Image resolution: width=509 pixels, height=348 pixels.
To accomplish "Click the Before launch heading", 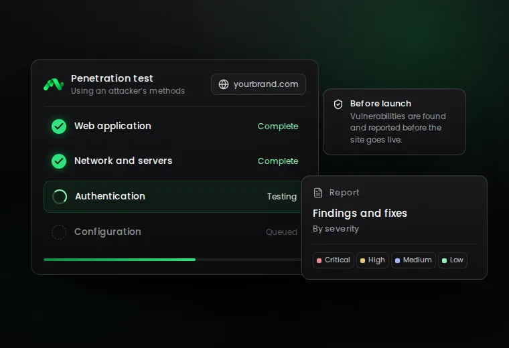I will [x=381, y=104].
